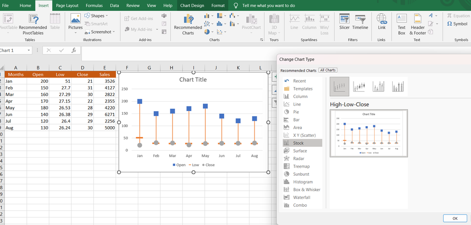Insert a line or area chart
This screenshot has width=471, height=225.
207,24
